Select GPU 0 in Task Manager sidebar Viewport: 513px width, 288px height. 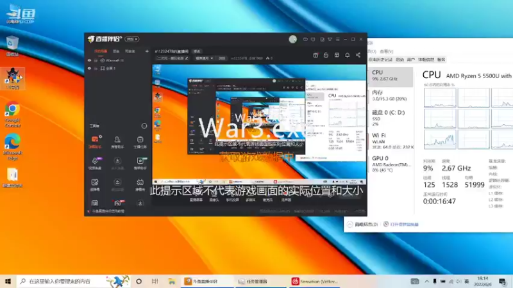(391, 164)
